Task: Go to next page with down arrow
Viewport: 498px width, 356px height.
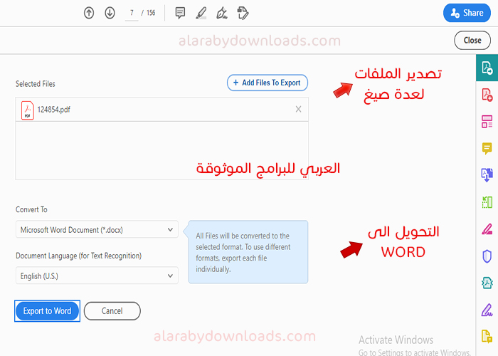Action: click(x=110, y=13)
